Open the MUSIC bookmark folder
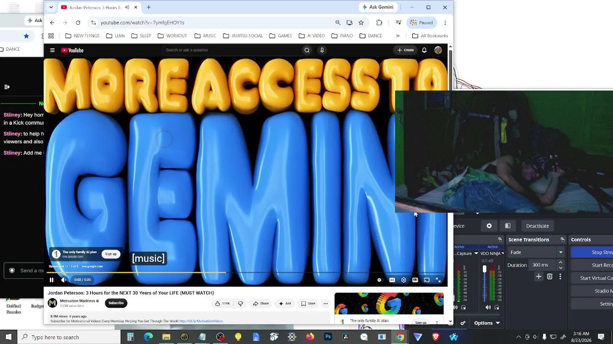This screenshot has width=613, height=344. 205,36
